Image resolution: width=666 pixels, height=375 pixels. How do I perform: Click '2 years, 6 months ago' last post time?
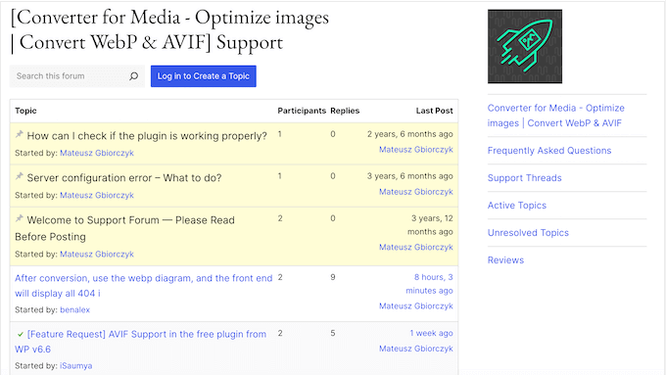(409, 134)
